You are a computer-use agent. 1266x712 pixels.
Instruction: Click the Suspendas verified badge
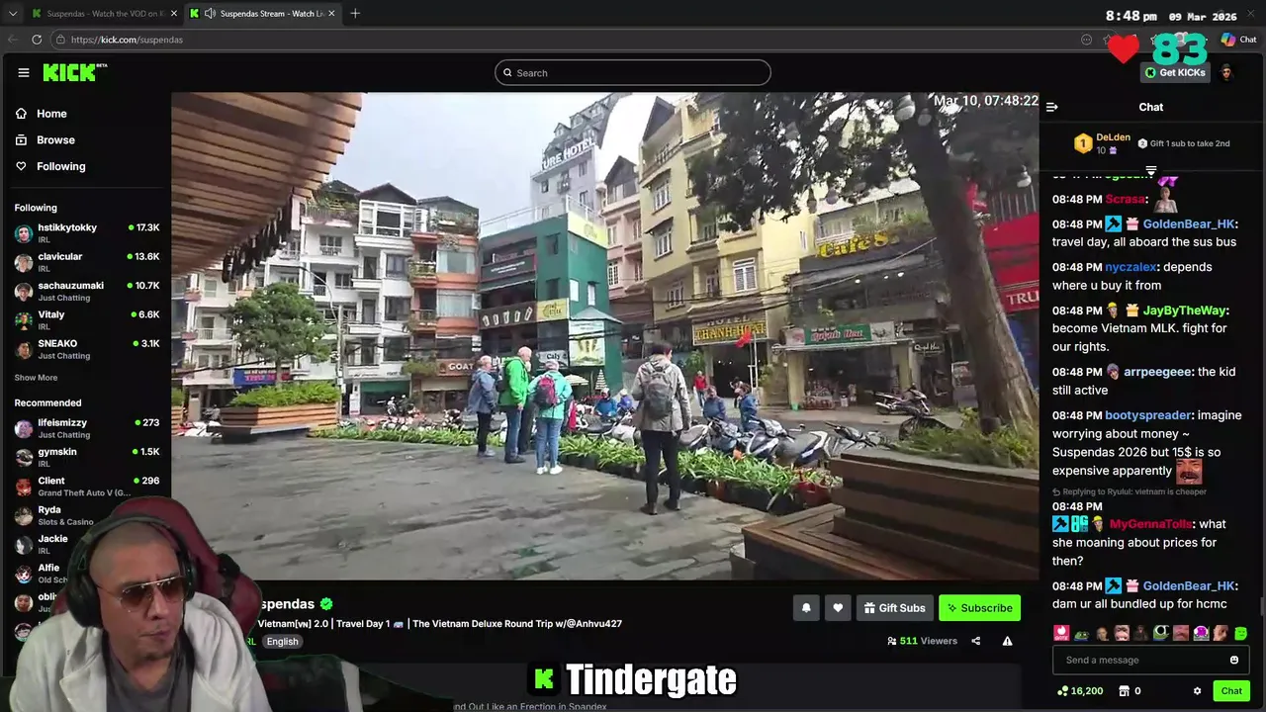[x=326, y=603]
